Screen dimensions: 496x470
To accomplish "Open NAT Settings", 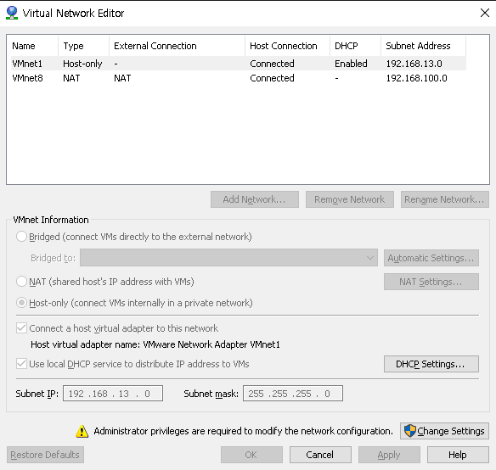I will (x=431, y=282).
